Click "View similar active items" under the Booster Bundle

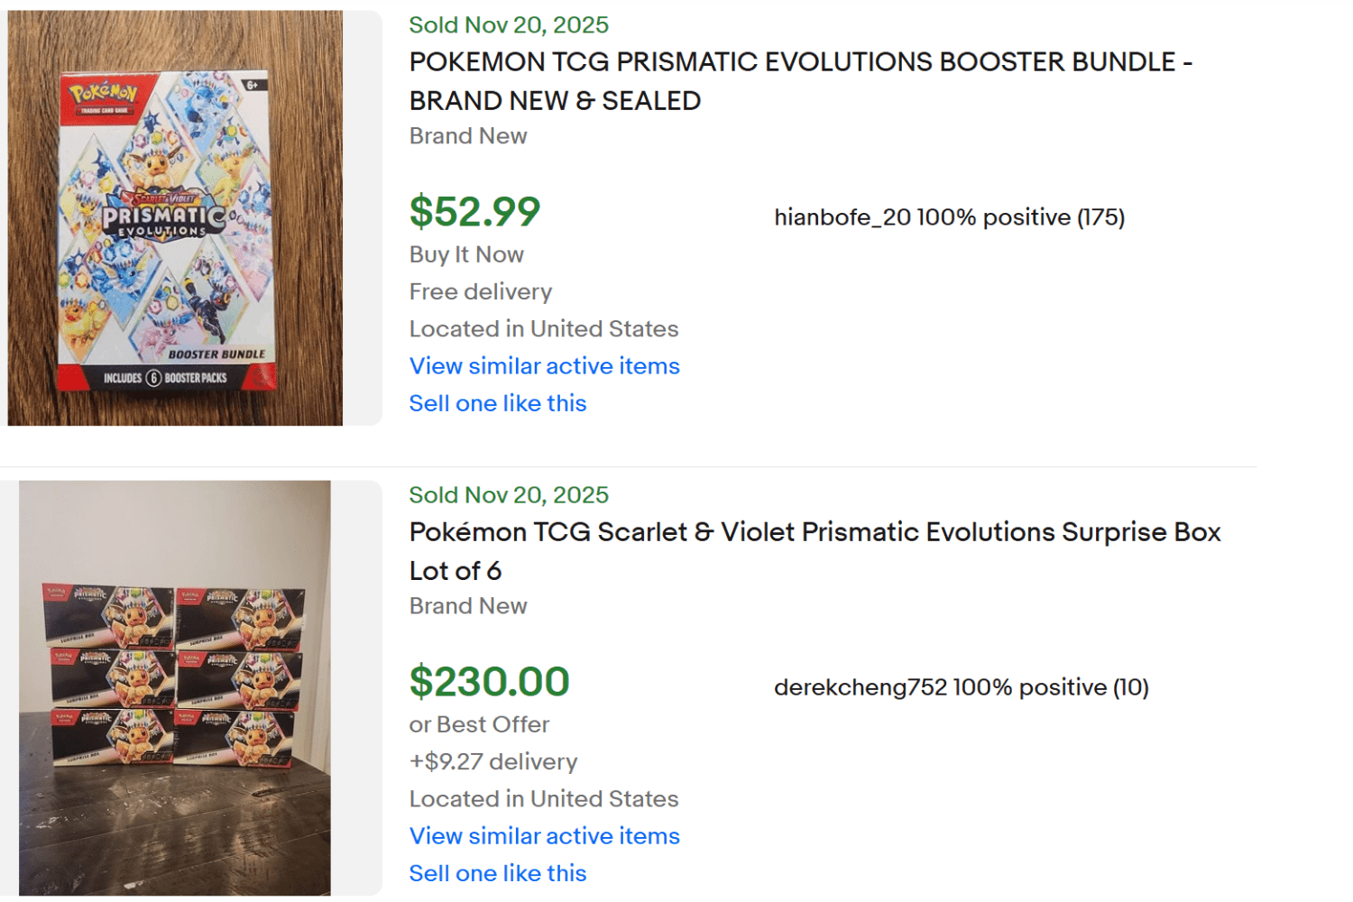point(544,366)
